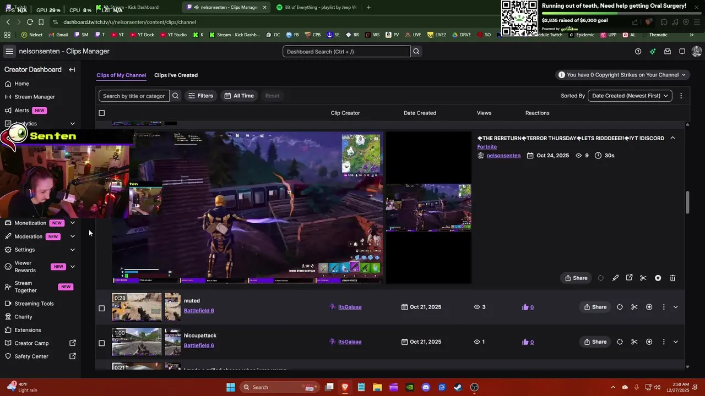The height and width of the screenshot is (396, 705).
Task: Expand the Analytics sidebar chevron
Action: click(72, 124)
